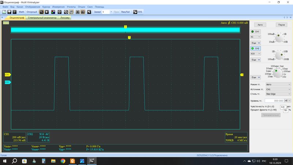293x165 pixels.
Task: Open the RGB color settings icon
Action: (53, 12)
